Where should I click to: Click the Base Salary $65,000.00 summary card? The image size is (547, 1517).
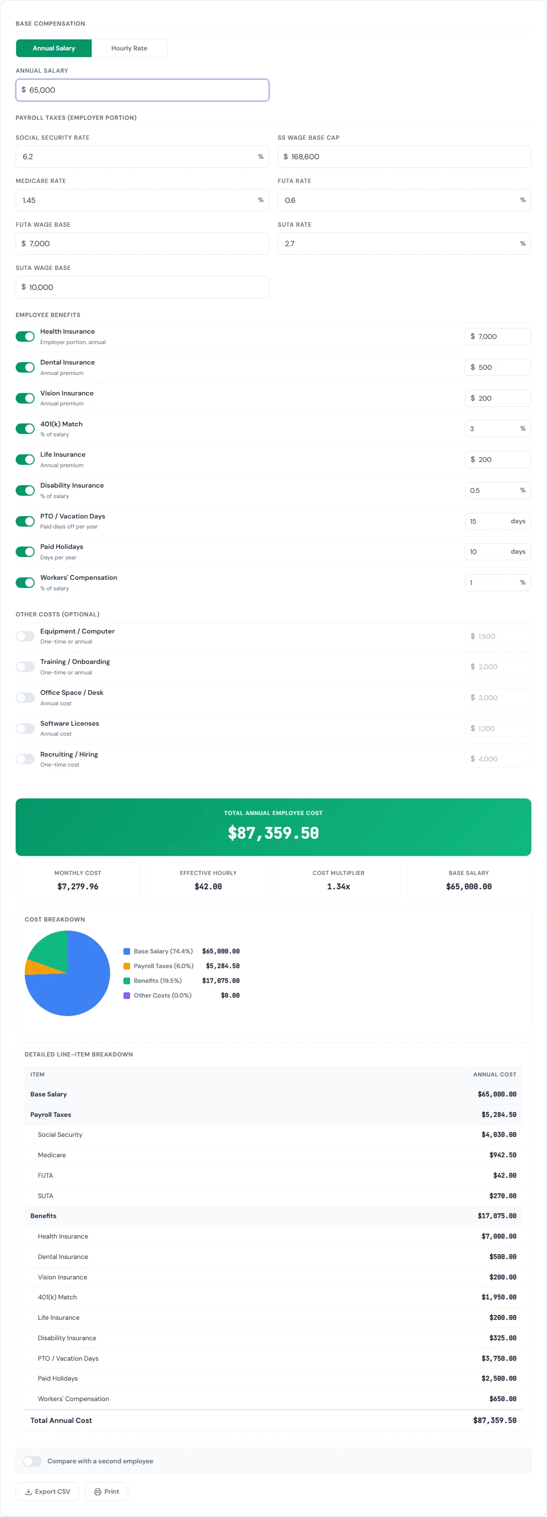pos(469,880)
